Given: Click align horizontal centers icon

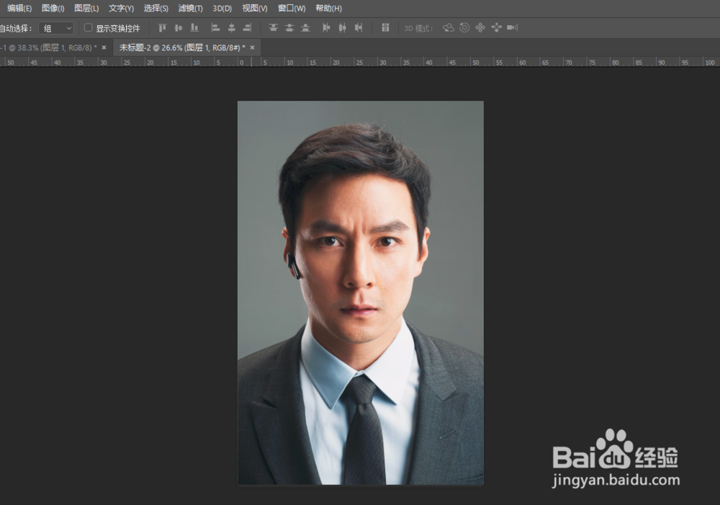Looking at the screenshot, I should (x=231, y=28).
